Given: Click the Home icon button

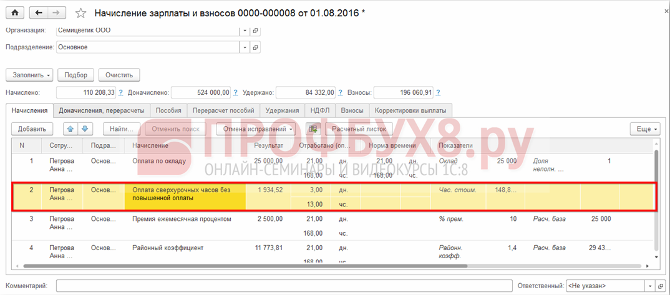Looking at the screenshot, I should tap(15, 12).
